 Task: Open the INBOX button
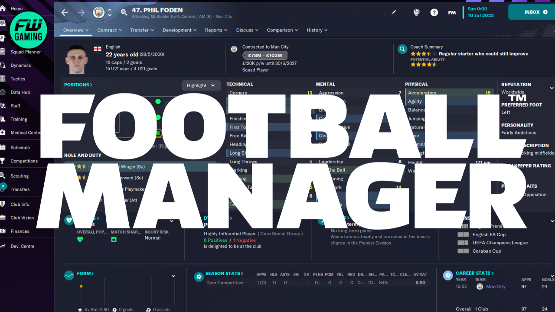click(532, 12)
